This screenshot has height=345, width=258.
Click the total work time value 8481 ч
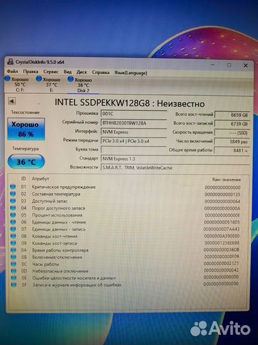pos(232,151)
